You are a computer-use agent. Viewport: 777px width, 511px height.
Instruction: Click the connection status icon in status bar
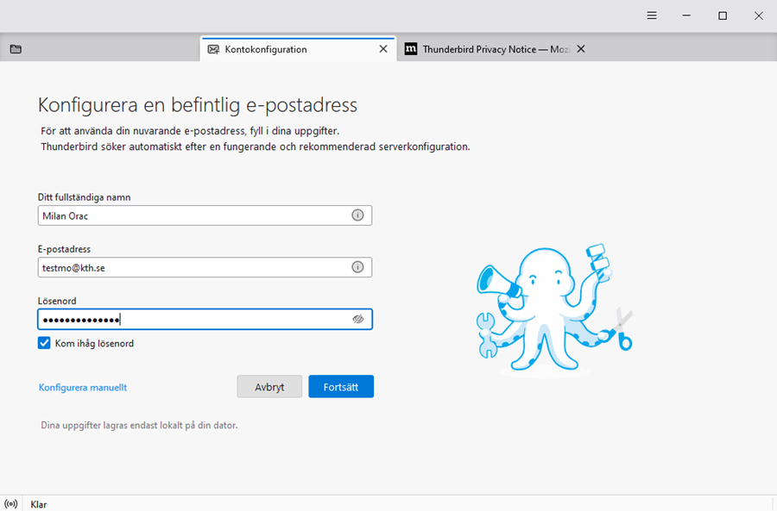tap(10, 504)
